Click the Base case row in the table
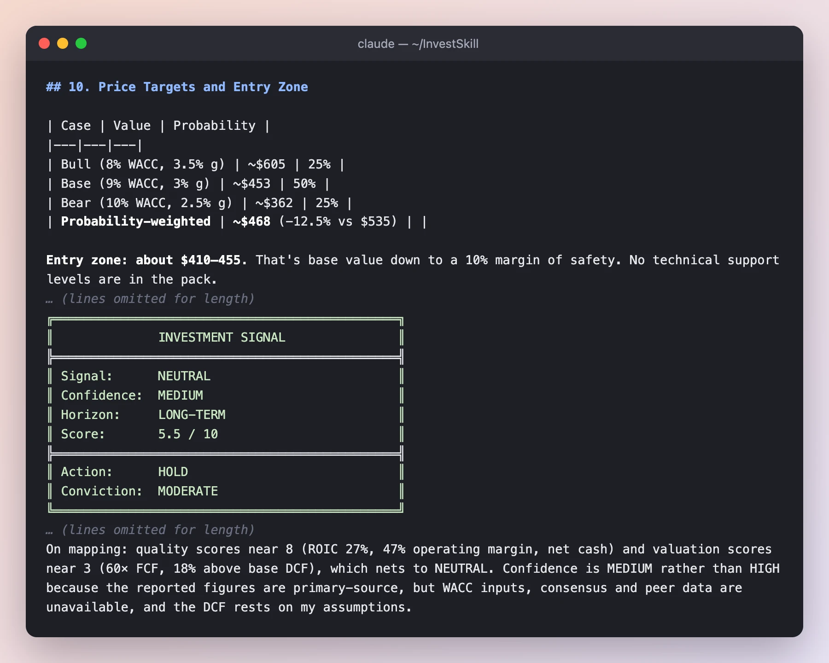The height and width of the screenshot is (663, 829). 188,184
